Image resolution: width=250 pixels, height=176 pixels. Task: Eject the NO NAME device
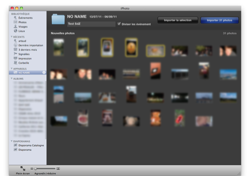point(44,73)
